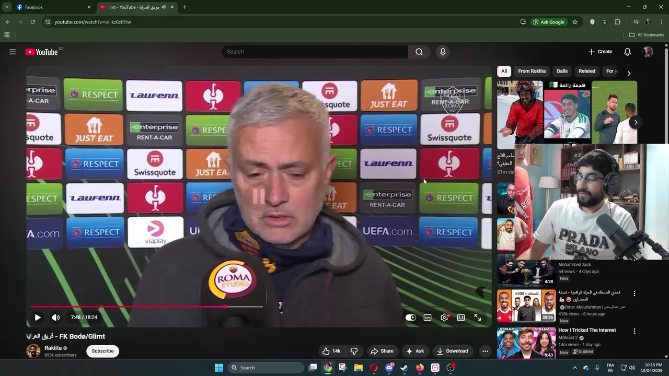This screenshot has width=669, height=376.
Task: Start voice search with the microphone
Action: [443, 52]
